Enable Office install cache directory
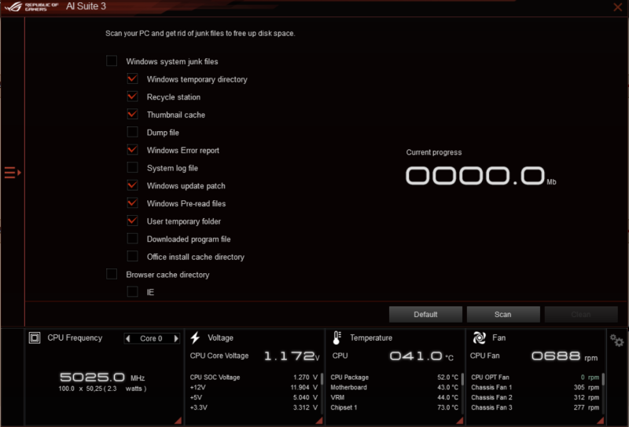Image resolution: width=629 pixels, height=427 pixels. 132,257
